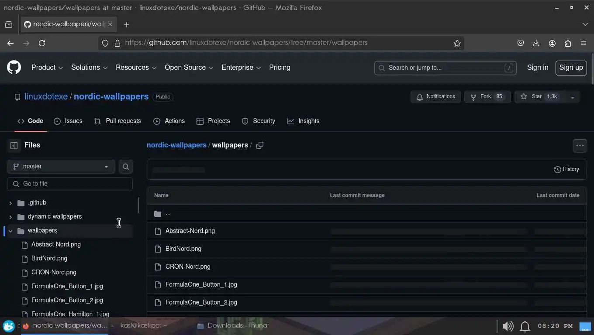Open the Actions tab
This screenshot has height=335, width=594.
point(169,121)
